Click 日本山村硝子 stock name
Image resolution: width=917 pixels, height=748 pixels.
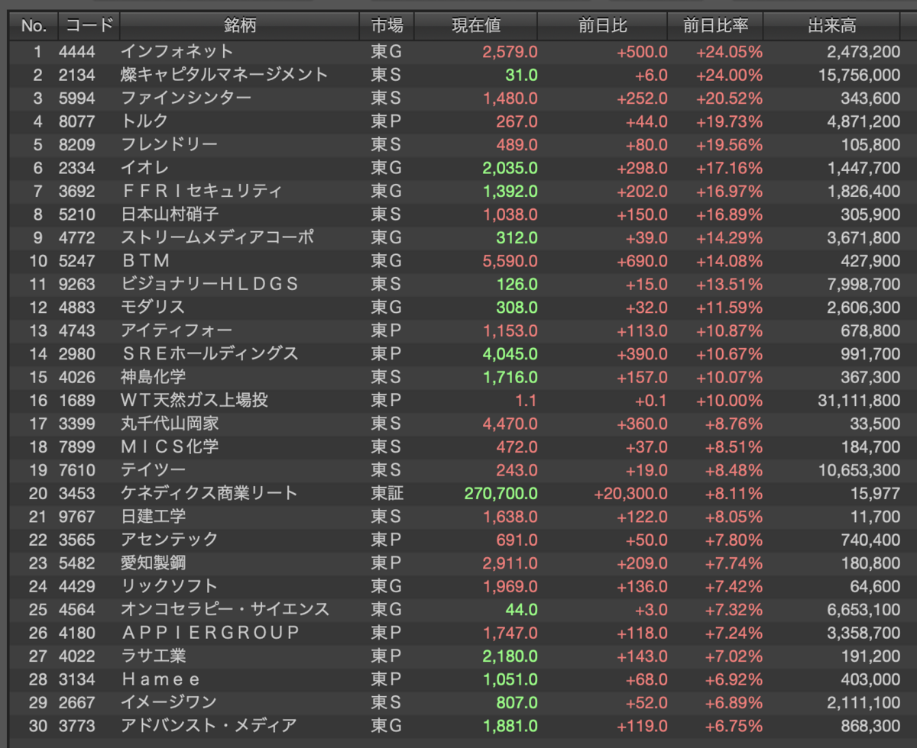(x=170, y=214)
